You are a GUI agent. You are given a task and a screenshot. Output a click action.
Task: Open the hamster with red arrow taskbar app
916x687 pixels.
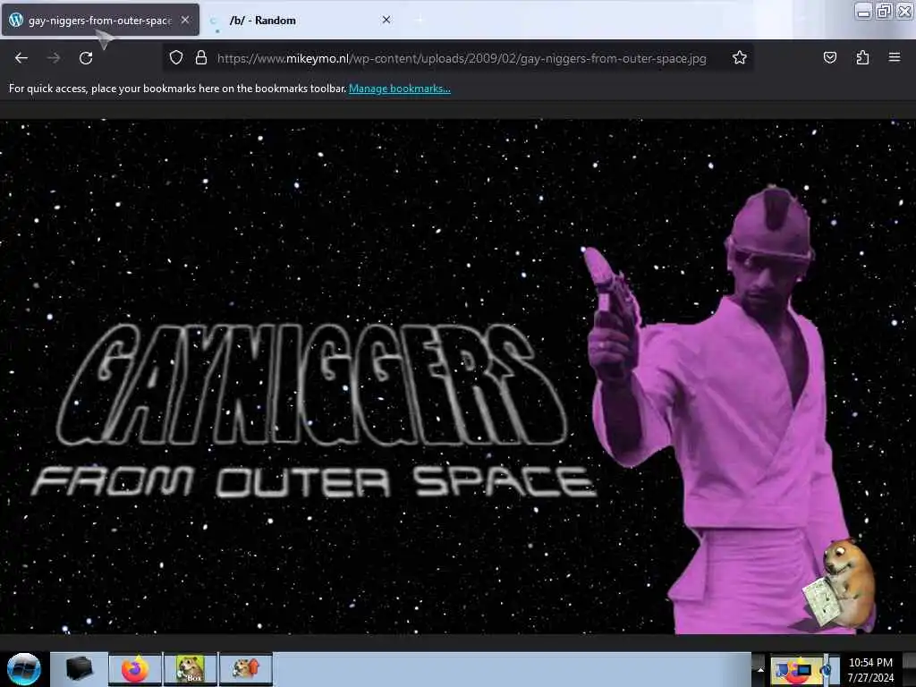[245, 669]
